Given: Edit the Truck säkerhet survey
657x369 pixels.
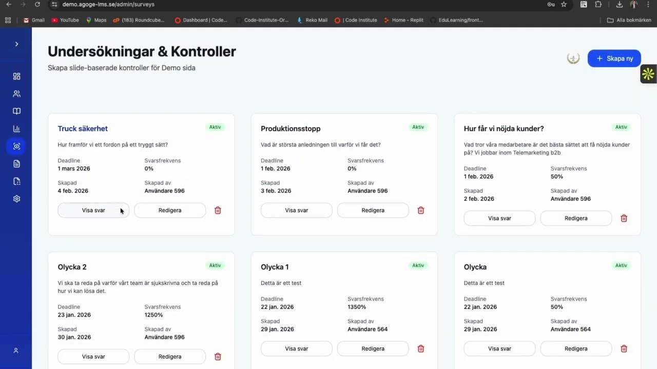Looking at the screenshot, I should 170,211.
